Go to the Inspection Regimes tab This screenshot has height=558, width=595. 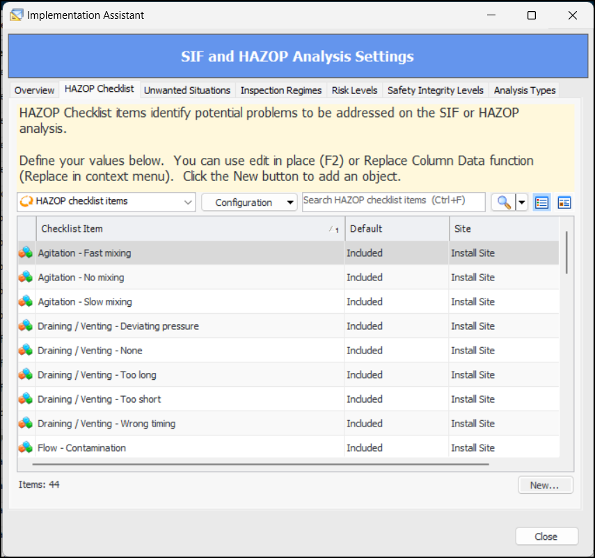coord(280,90)
